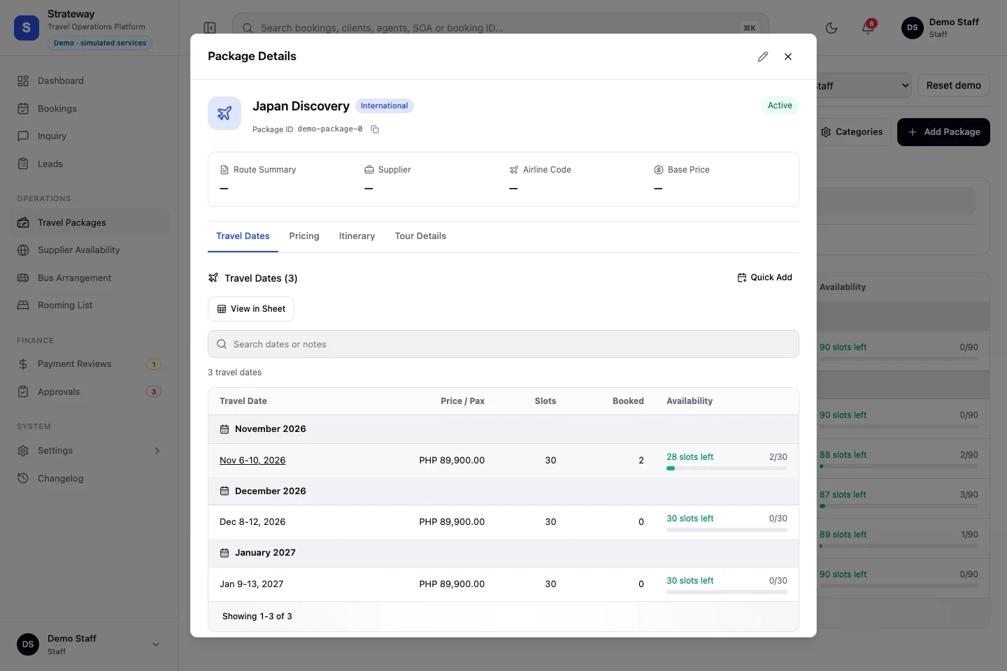This screenshot has width=1007, height=671.
Task: Toggle dark mode with the moon icon
Action: point(831,28)
